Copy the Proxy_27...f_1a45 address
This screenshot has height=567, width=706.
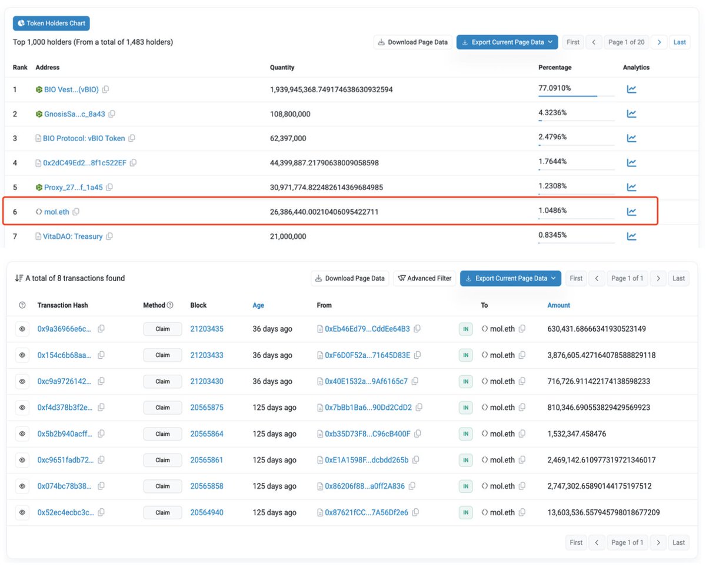[109, 188]
